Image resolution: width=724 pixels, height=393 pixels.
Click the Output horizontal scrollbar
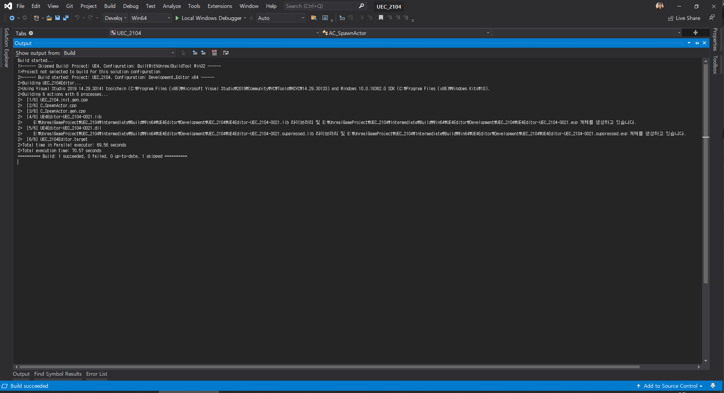tap(329, 367)
